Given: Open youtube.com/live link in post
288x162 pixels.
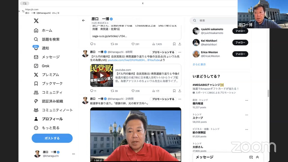Looking at the screenshot, I should (127, 60).
